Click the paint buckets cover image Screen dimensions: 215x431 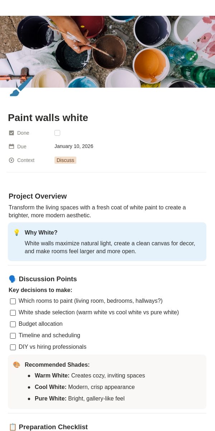point(107,52)
